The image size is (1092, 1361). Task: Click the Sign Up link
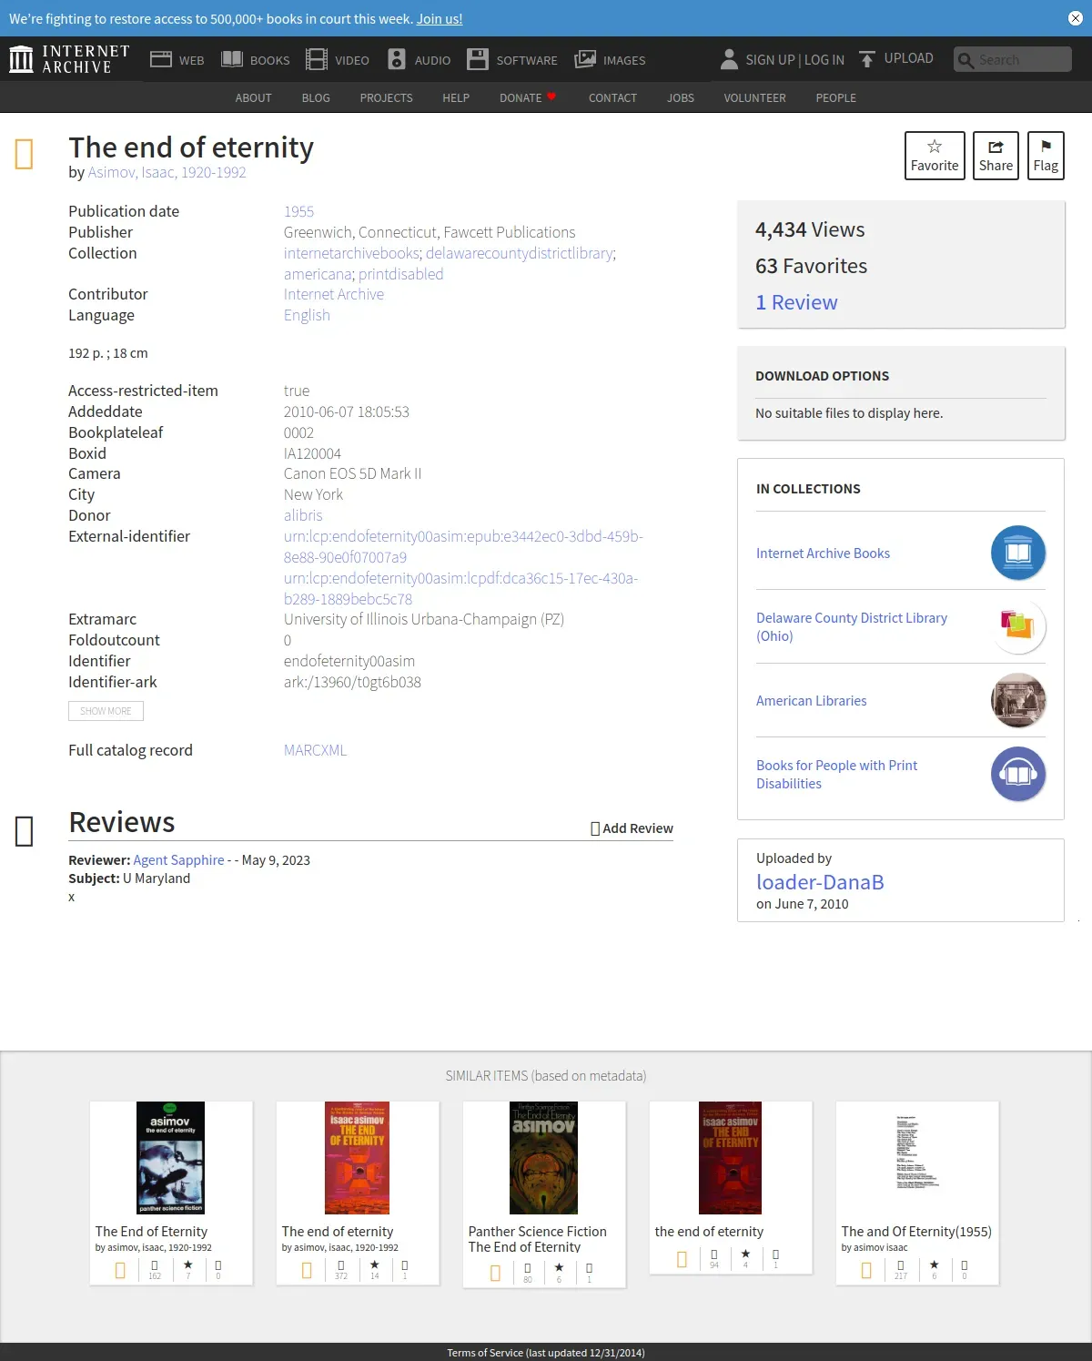[770, 59]
